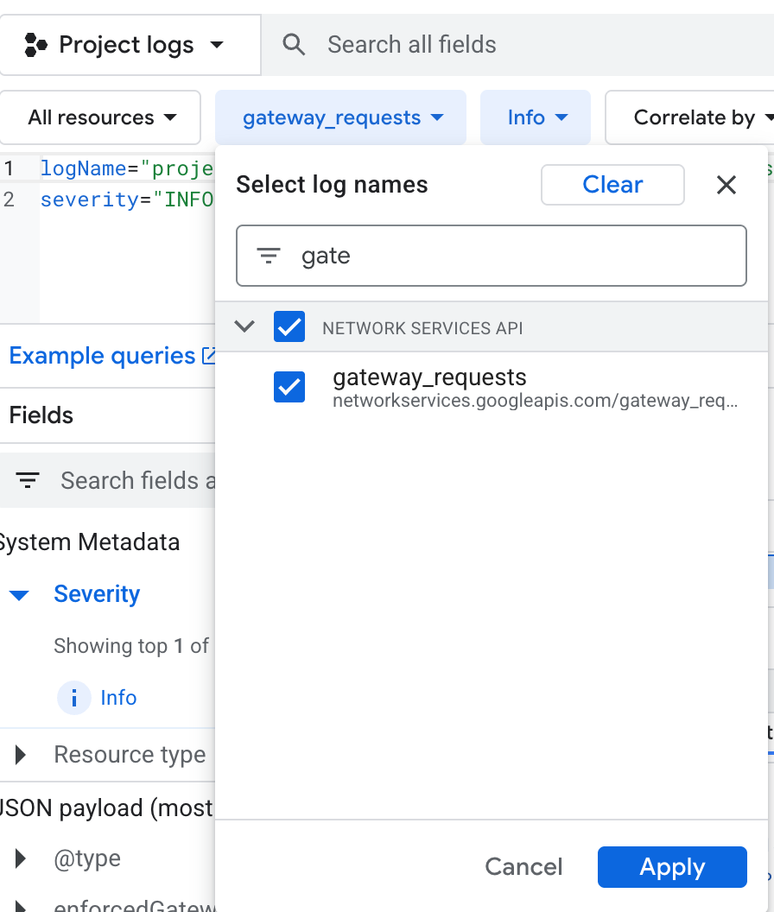Click the filter icon in log names search
774x912 pixels.
[269, 256]
